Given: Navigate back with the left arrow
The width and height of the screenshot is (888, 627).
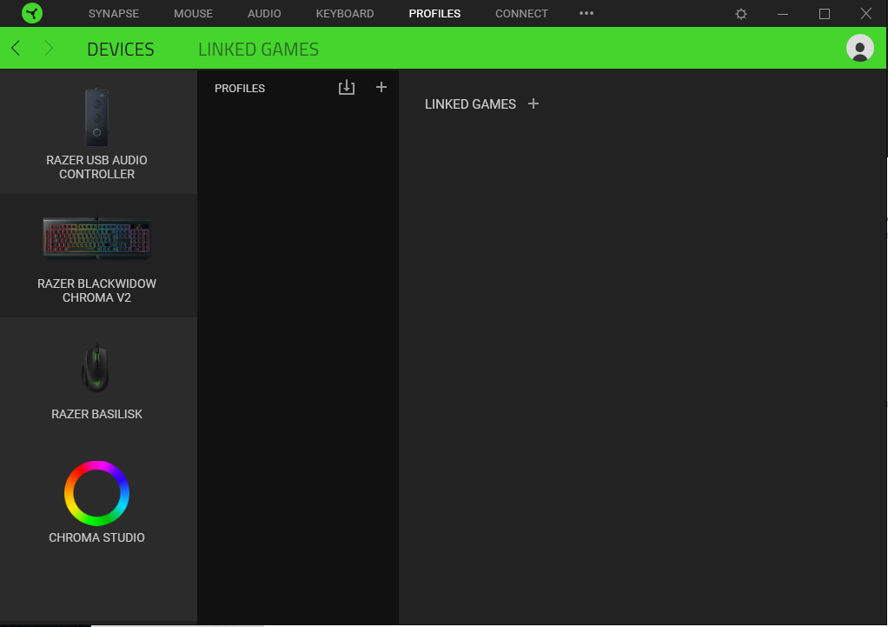Looking at the screenshot, I should point(16,48).
